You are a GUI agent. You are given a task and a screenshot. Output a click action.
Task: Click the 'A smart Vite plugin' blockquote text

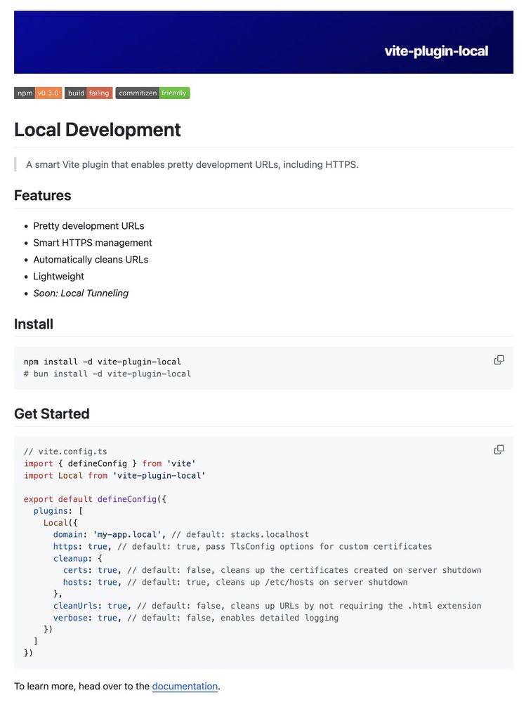click(x=192, y=165)
